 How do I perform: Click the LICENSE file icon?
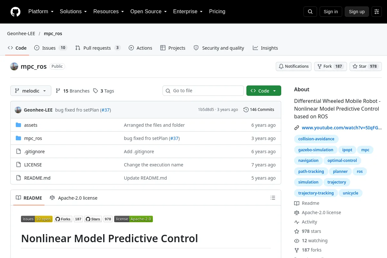(x=18, y=165)
